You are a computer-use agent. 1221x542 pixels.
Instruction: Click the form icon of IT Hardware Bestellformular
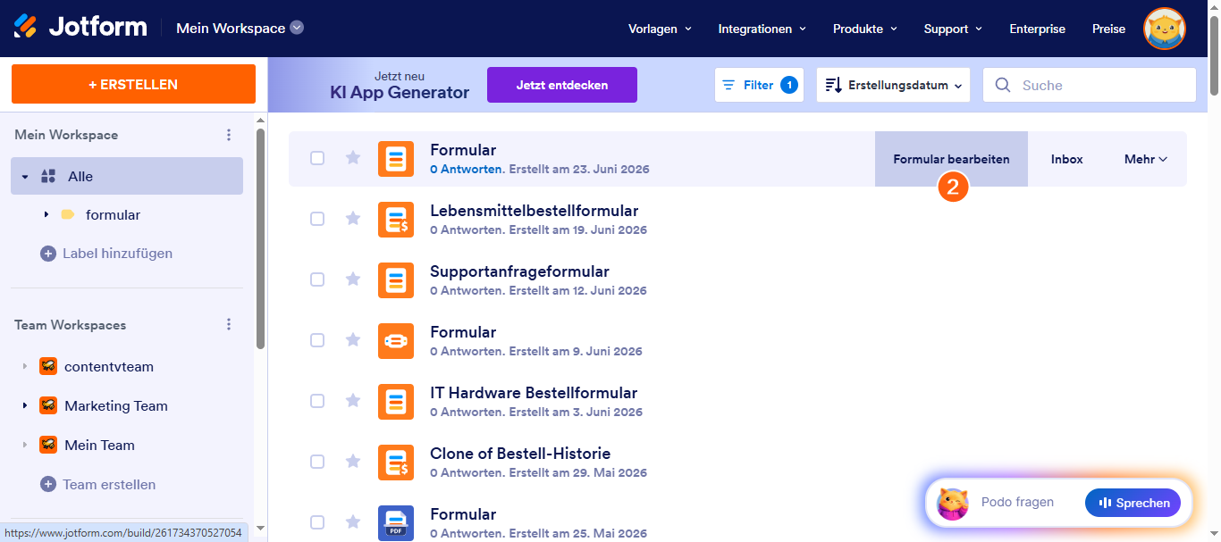(396, 402)
